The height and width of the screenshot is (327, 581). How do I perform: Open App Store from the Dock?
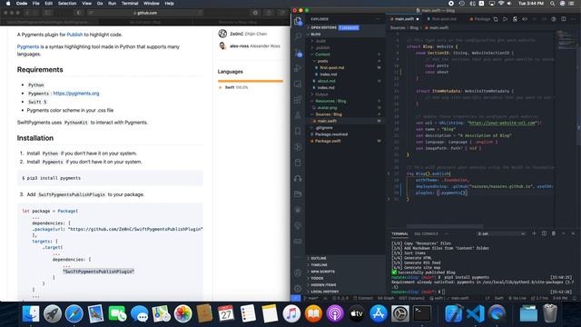[x=379, y=313]
